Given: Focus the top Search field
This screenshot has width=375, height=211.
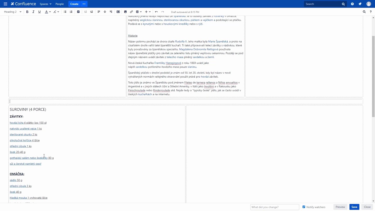Looking at the screenshot, I should [325, 4].
